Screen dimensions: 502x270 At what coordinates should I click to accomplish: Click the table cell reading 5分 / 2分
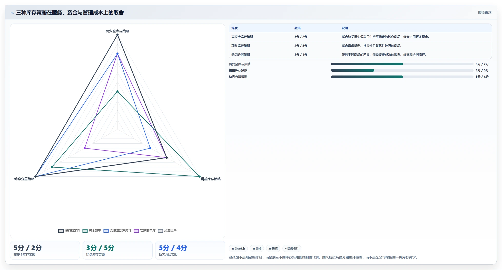301,37
